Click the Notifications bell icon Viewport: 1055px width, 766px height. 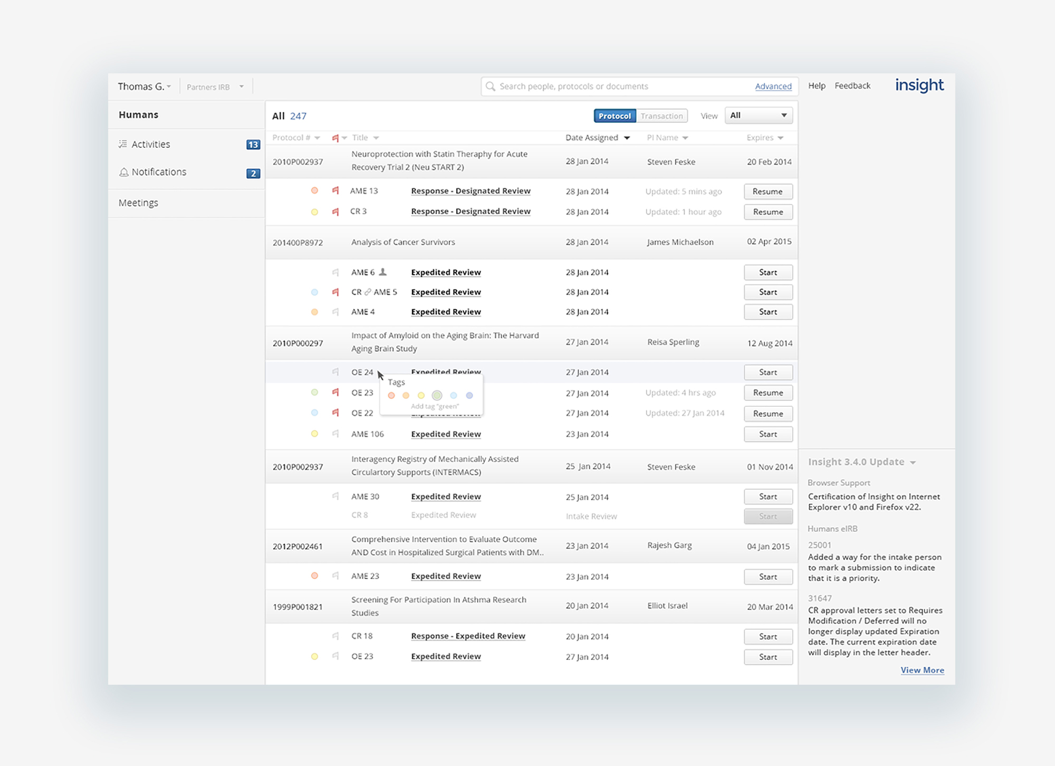[x=123, y=172]
